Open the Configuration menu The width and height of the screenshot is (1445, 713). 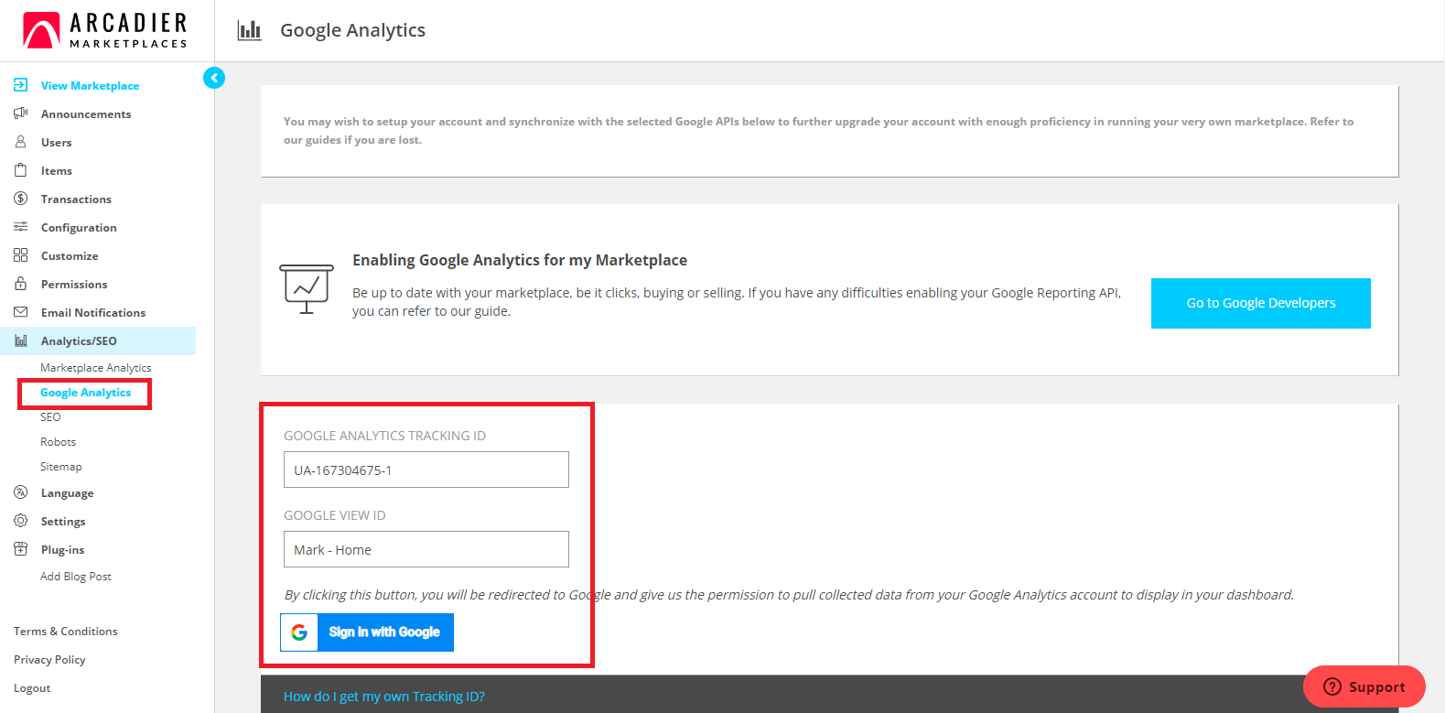click(x=79, y=228)
